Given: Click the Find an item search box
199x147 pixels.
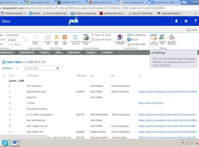Looking at the screenshot, I should (x=40, y=68).
